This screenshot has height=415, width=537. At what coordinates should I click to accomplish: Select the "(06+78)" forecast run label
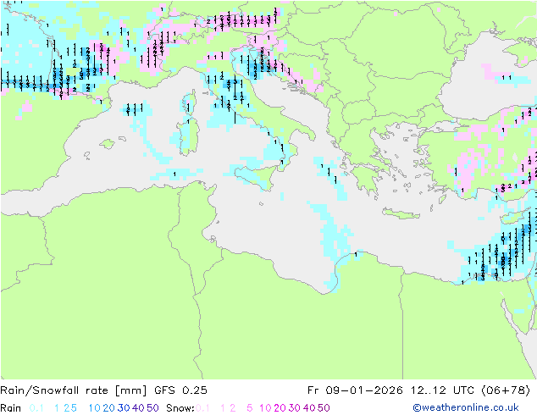click(506, 390)
